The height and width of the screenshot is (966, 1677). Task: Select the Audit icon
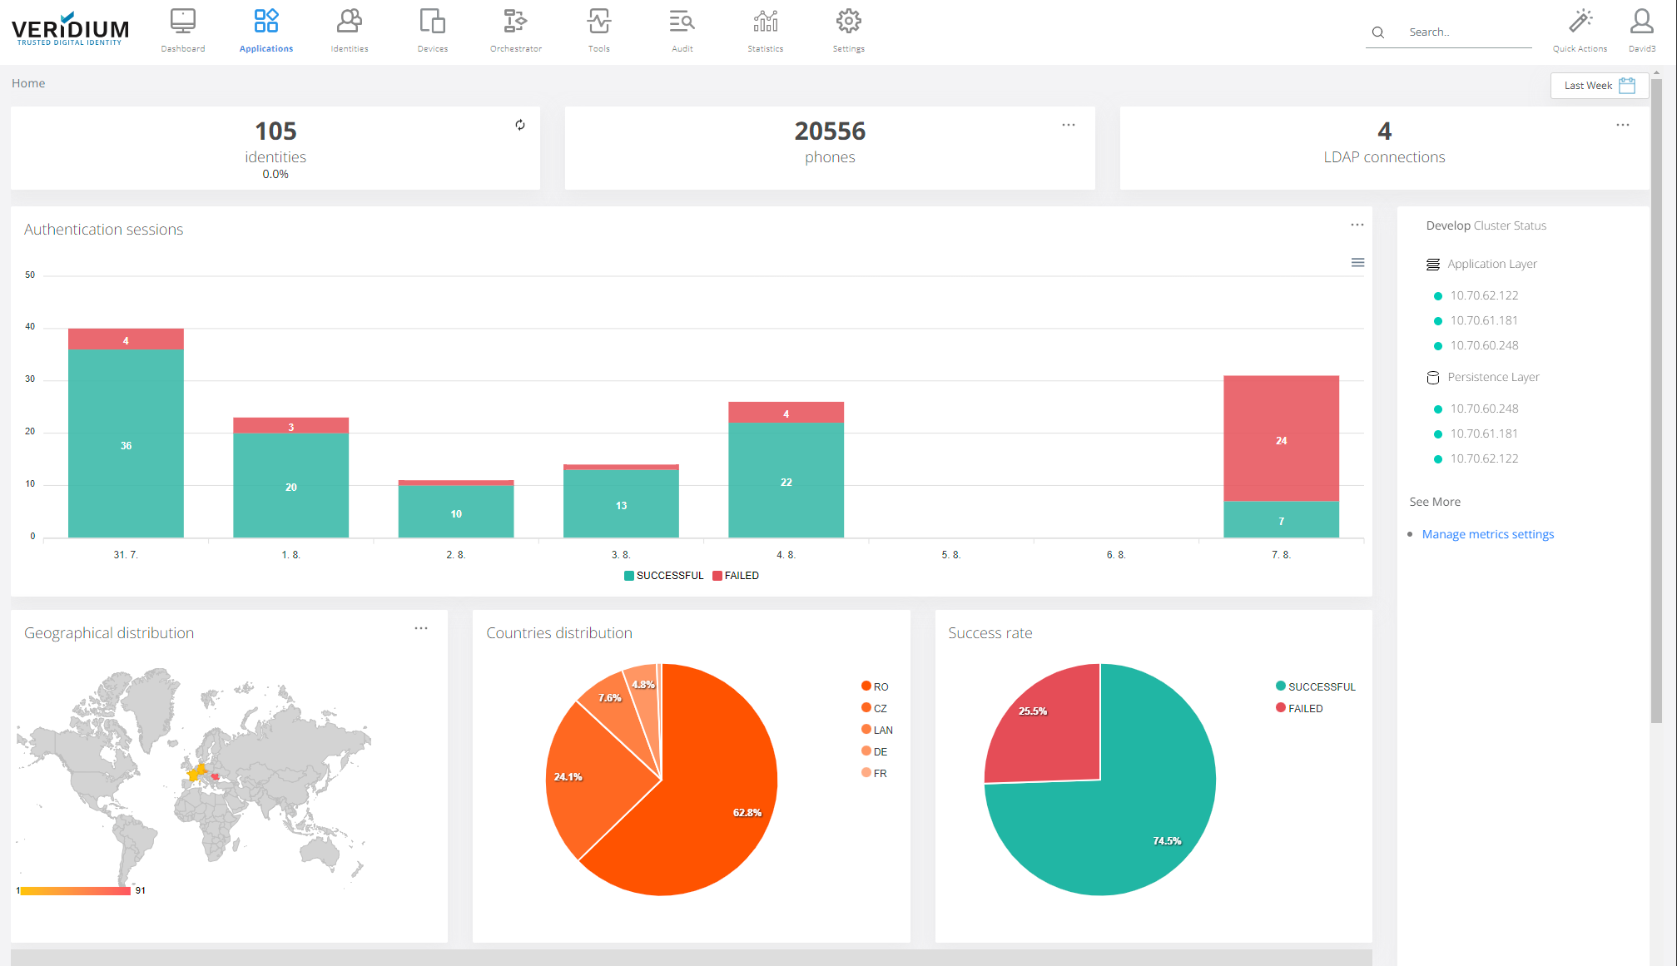682,29
